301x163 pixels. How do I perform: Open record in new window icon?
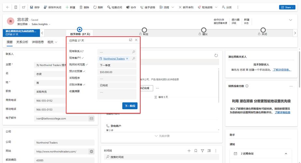[23, 7]
